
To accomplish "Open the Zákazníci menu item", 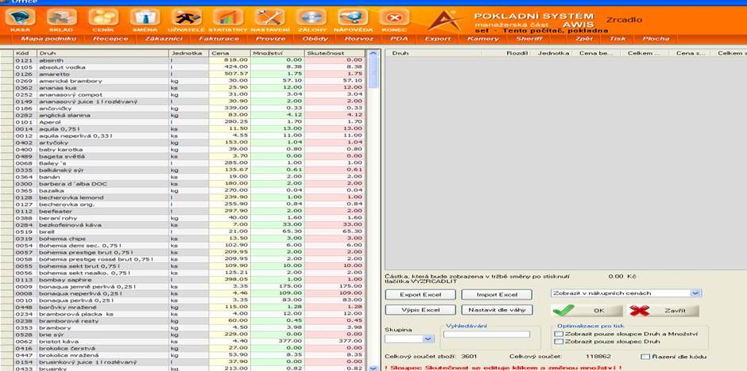I will [x=164, y=39].
